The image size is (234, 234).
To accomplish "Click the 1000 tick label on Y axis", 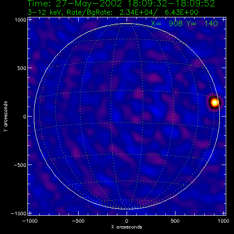I will (x=21, y=20).
